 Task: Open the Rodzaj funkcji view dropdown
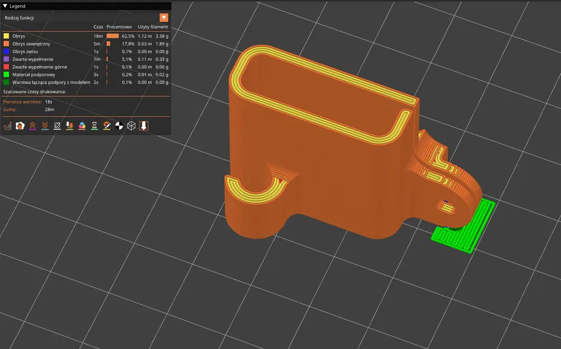[164, 17]
